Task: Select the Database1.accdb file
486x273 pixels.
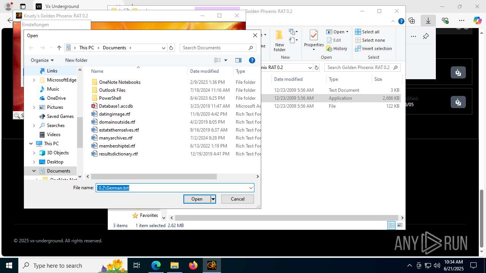Action: [116, 106]
